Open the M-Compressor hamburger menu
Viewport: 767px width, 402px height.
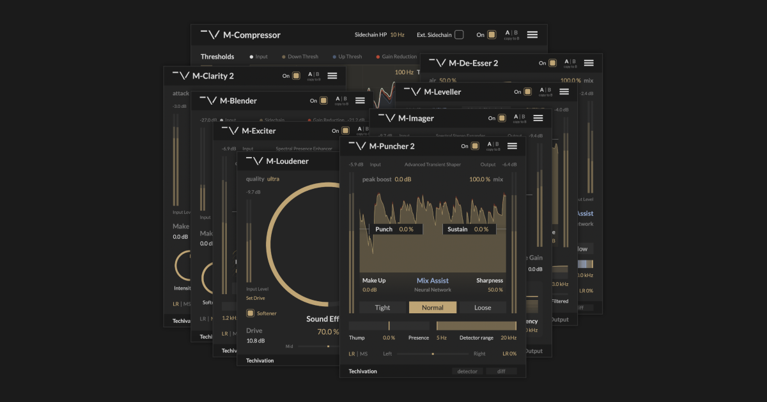point(532,34)
